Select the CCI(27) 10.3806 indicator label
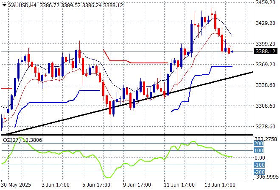The width and height of the screenshot is (280, 190). 22,140
